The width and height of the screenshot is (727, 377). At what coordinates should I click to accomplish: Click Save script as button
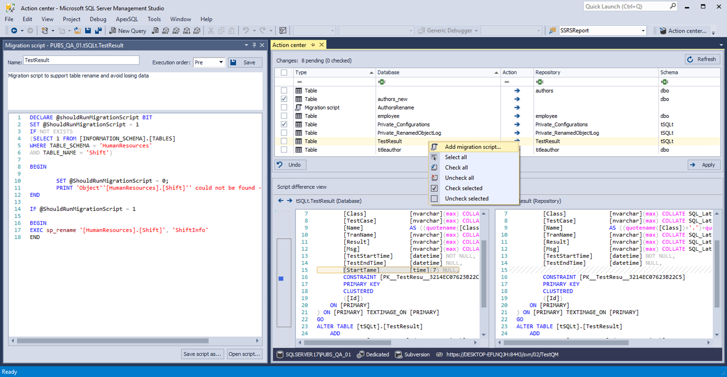pyautogui.click(x=202, y=354)
